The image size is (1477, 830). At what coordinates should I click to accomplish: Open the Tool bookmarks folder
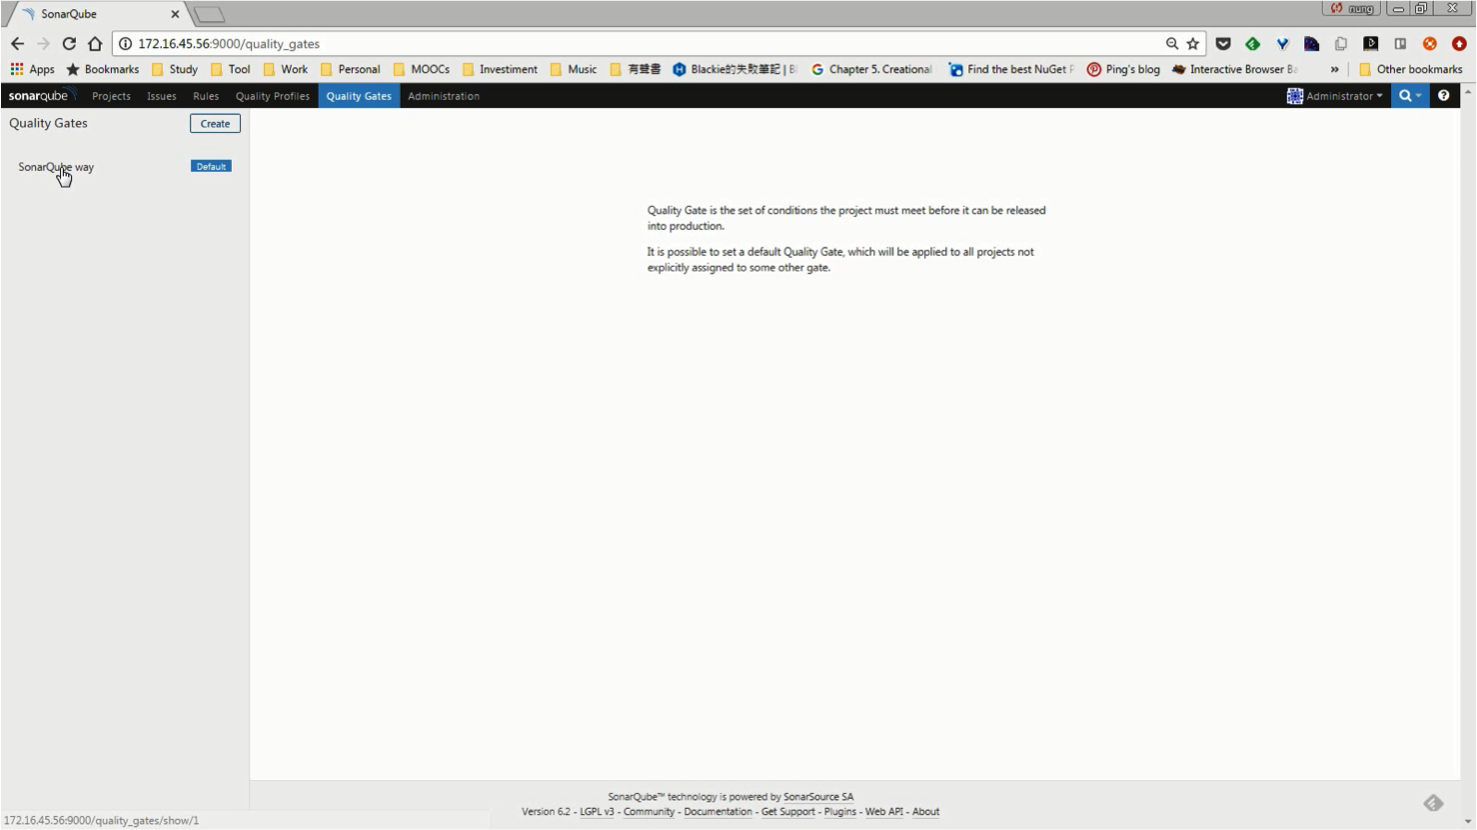click(x=230, y=69)
